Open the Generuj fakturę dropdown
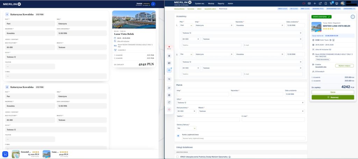This screenshot has height=159, width=358. [x=187, y=128]
